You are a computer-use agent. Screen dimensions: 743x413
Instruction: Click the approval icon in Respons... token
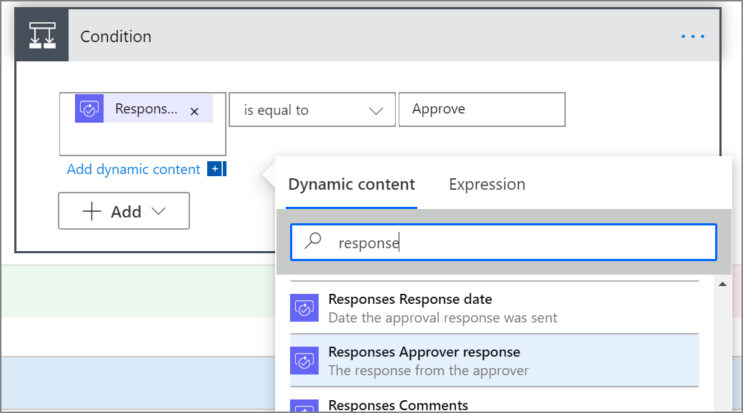click(x=90, y=109)
